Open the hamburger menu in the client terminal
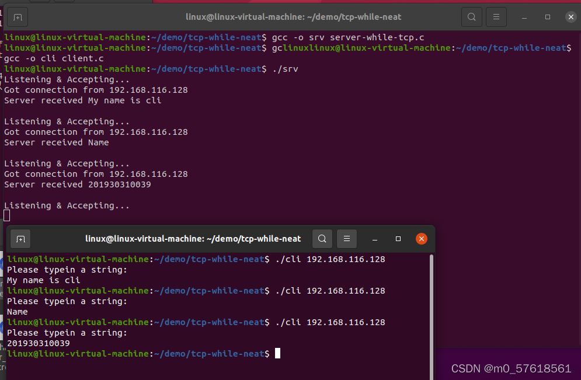 346,239
